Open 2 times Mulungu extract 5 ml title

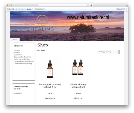(x=78, y=86)
